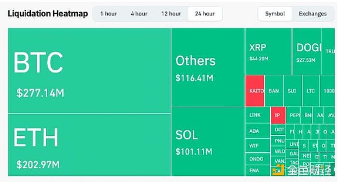The height and width of the screenshot is (182, 338).
Task: Select the NEIRO heatmap tile
Action: tap(305, 156)
